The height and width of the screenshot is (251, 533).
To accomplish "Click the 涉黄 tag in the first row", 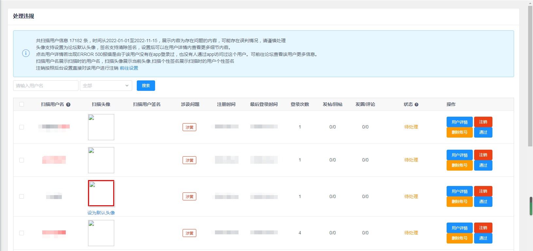I will coord(189,127).
